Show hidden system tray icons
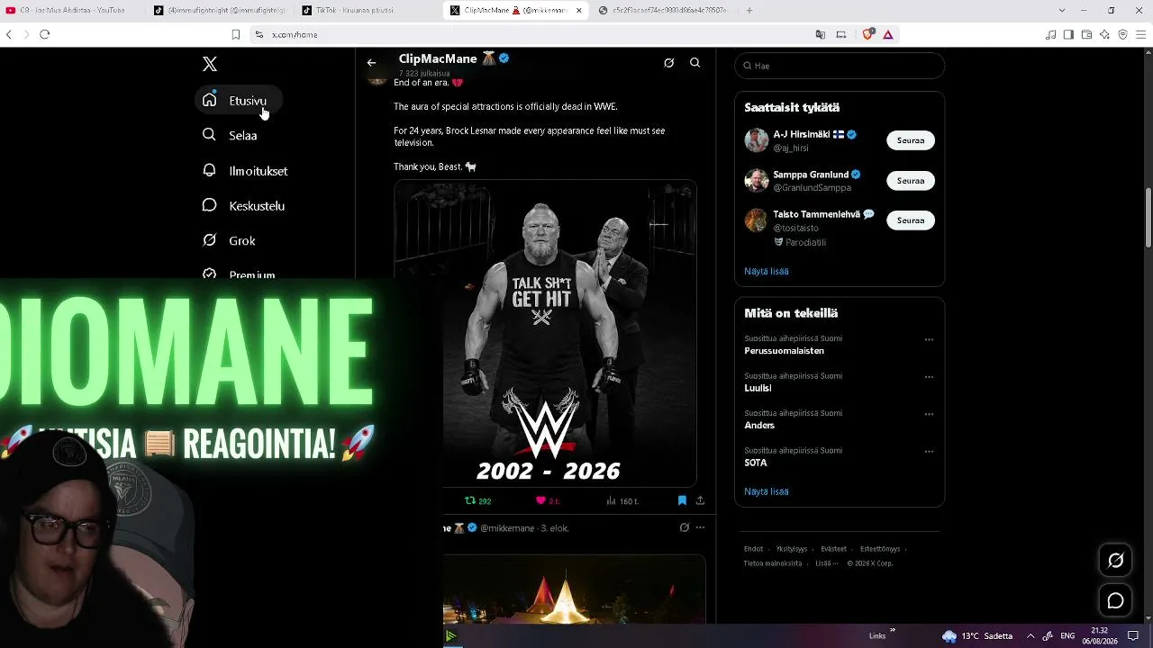 (1030, 635)
